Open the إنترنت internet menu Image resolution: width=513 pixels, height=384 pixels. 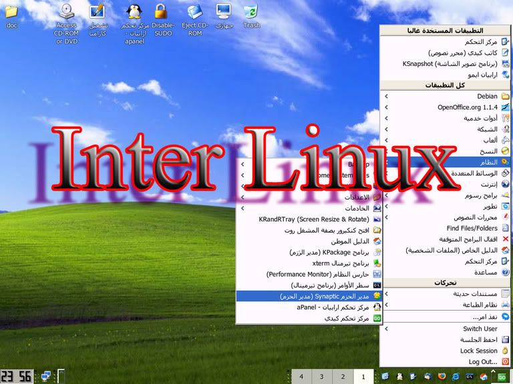(x=446, y=184)
